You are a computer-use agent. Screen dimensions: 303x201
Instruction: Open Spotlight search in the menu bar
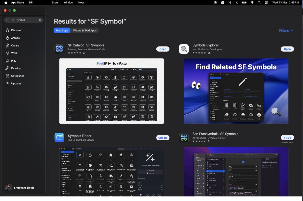coord(259,3)
